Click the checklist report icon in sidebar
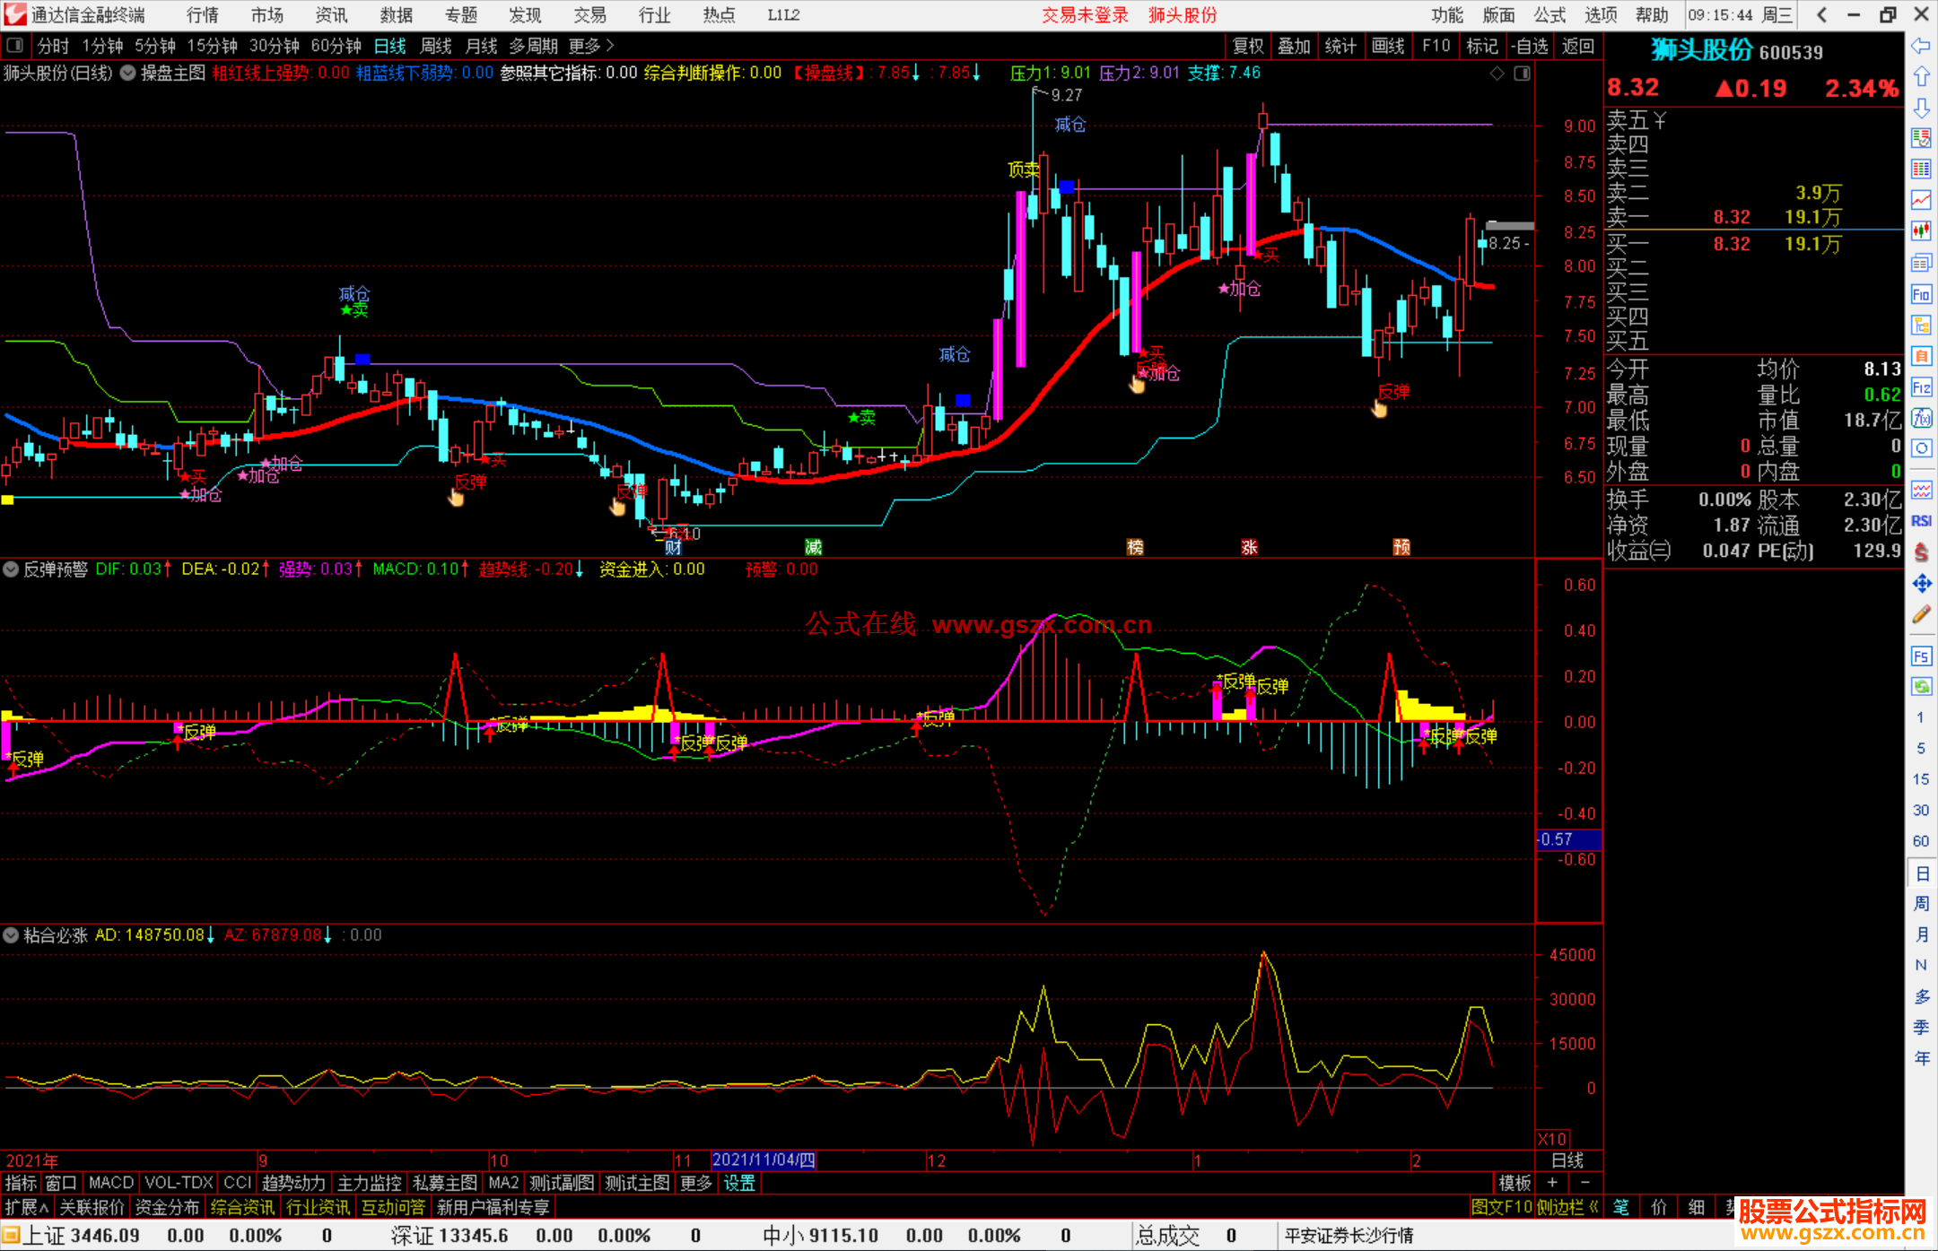Viewport: 1938px width, 1251px height. point(1921,138)
